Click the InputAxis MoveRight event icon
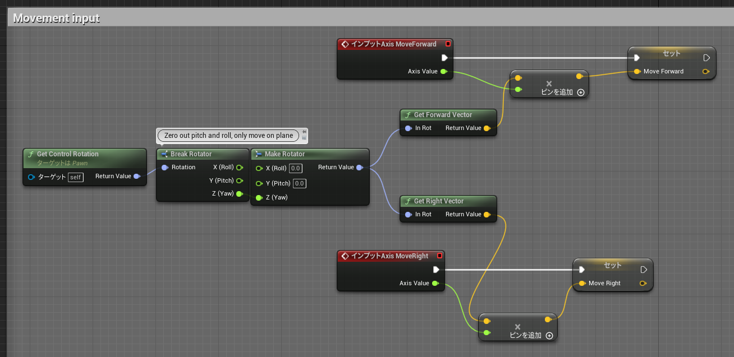 tap(345, 256)
